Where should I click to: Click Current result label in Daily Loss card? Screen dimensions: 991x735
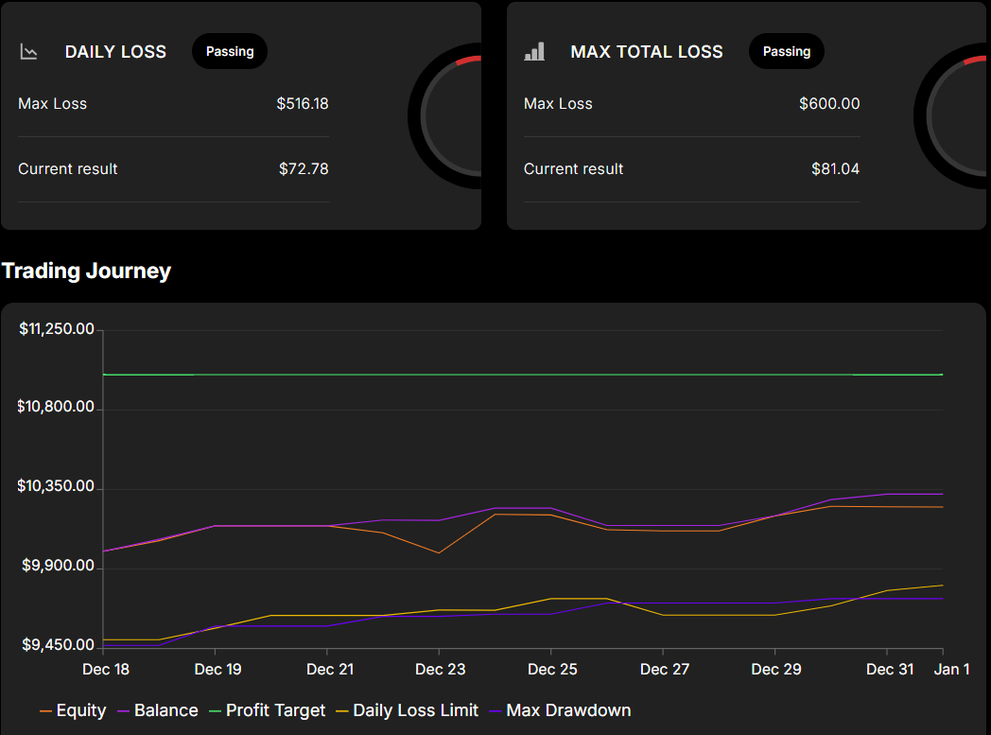click(68, 168)
